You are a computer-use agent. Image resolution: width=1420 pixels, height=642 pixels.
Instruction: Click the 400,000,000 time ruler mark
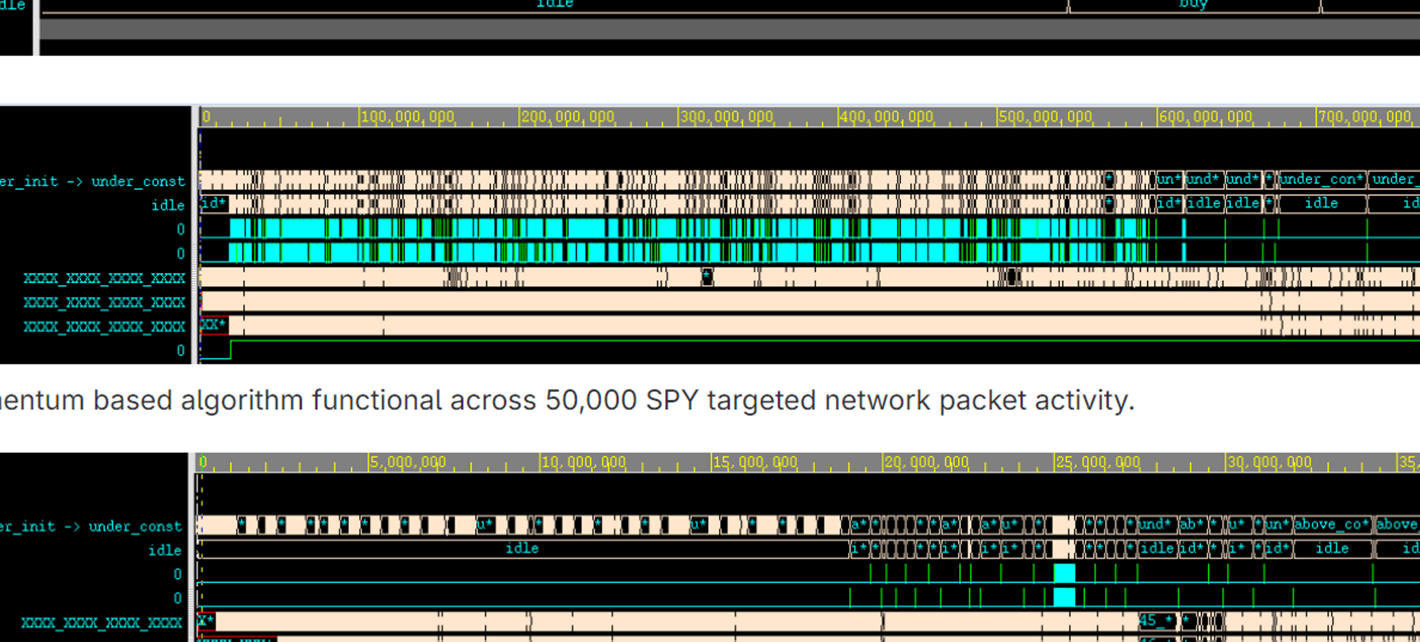pyautogui.click(x=886, y=117)
